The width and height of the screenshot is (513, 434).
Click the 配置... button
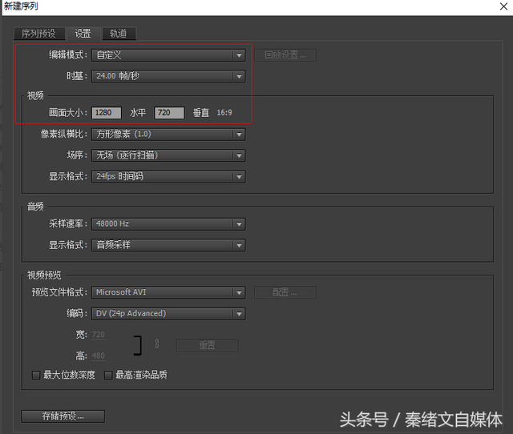(285, 292)
